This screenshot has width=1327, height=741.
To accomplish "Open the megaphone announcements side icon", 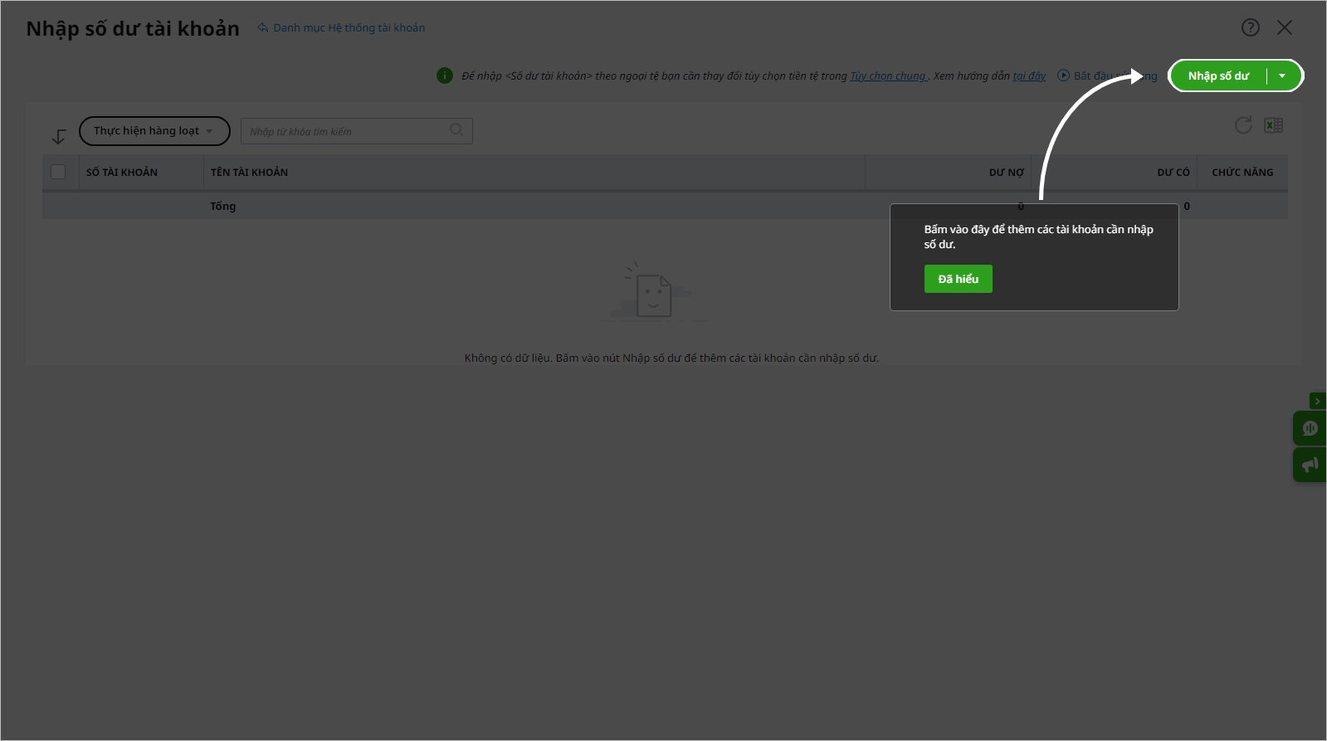I will [x=1310, y=465].
